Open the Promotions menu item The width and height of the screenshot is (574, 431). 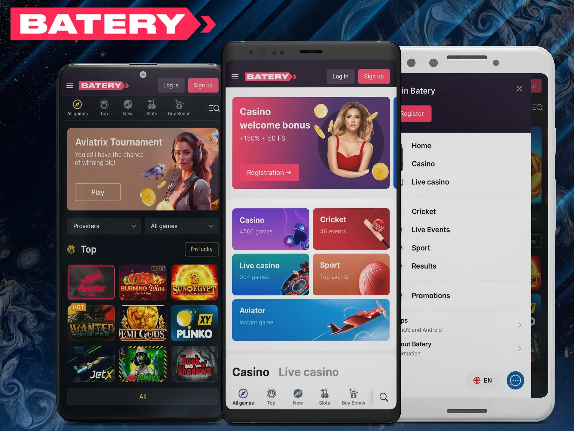pyautogui.click(x=432, y=296)
